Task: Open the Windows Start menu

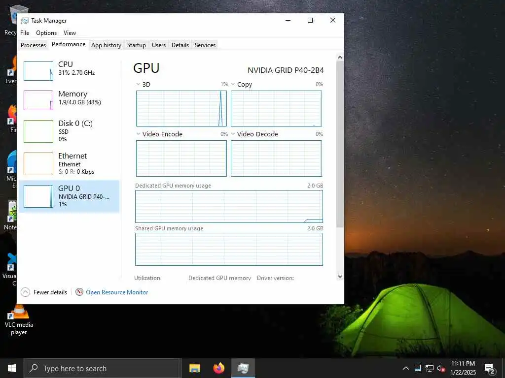Action: [x=12, y=368]
